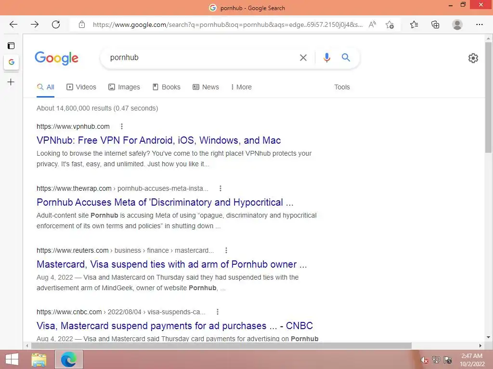Click the About 14,800,000 results text
Viewport: 493px width, 369px height.
pyautogui.click(x=97, y=108)
